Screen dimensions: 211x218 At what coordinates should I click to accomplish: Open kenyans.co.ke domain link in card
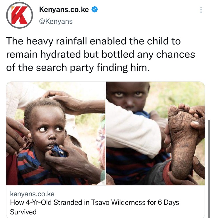(32, 194)
